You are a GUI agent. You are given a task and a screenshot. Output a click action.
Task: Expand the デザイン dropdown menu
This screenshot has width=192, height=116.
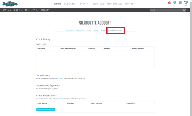pos(7,10)
